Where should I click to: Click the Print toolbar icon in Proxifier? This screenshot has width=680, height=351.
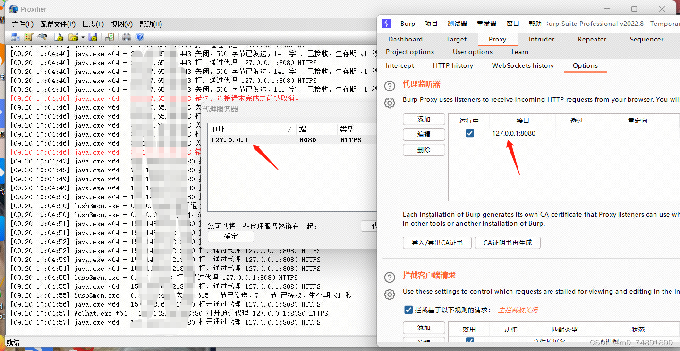[x=127, y=37]
